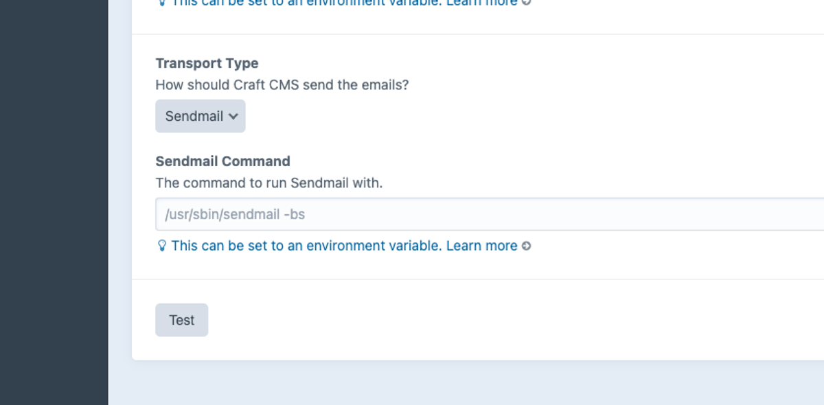Click the /usr/sbin/sendmail -bs placeholder text

235,214
